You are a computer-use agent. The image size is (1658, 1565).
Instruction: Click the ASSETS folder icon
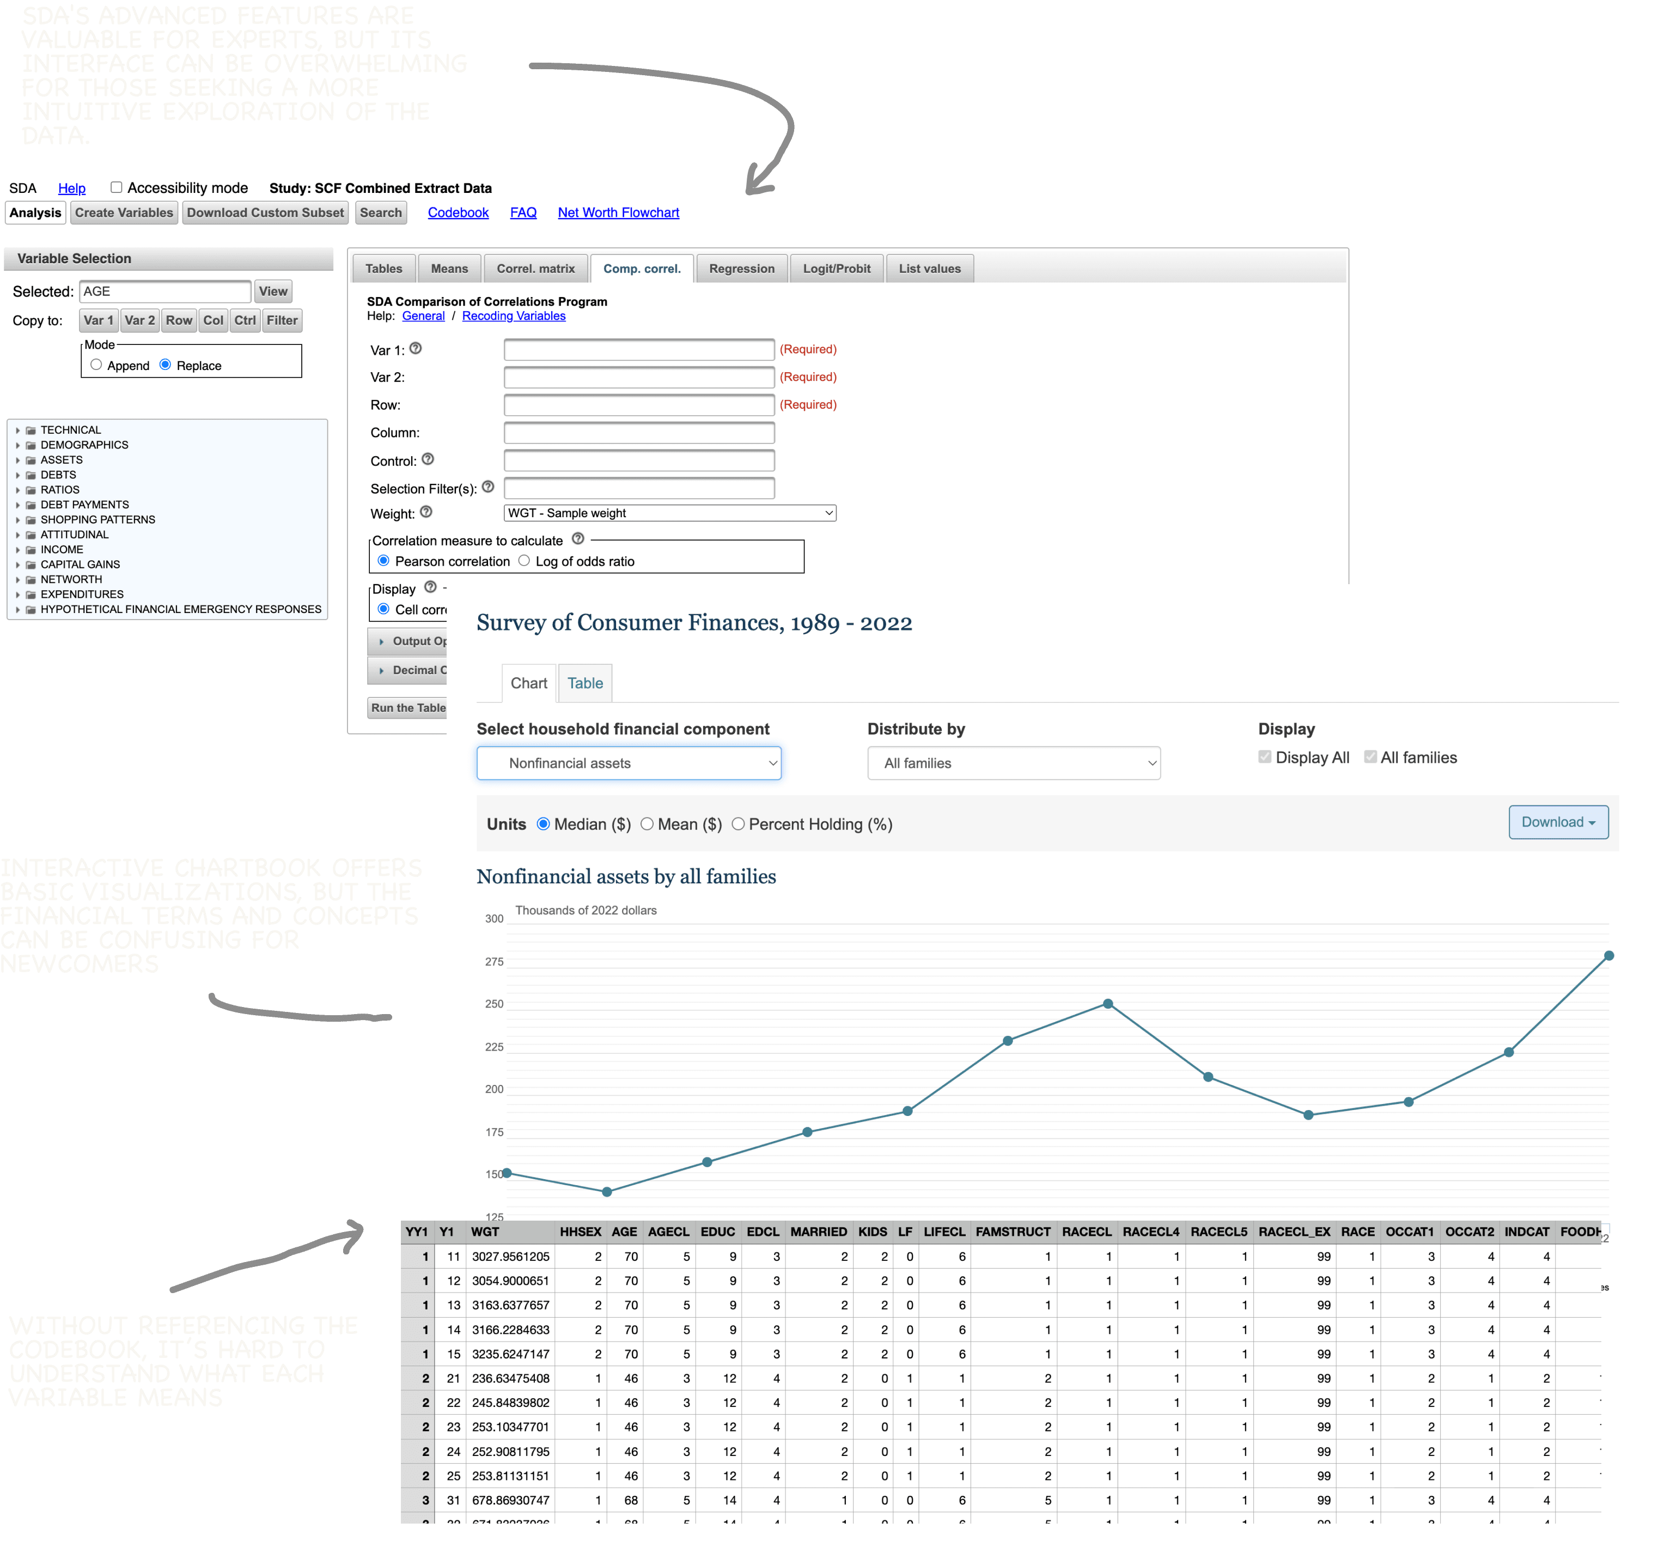click(x=31, y=460)
